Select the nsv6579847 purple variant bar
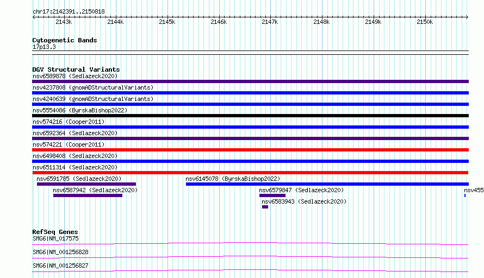 pos(272,195)
